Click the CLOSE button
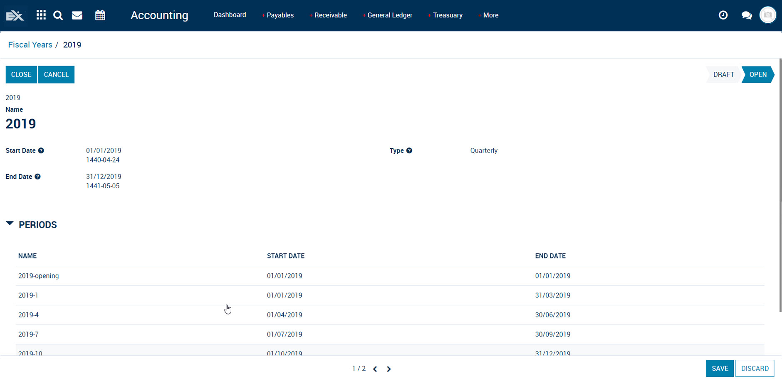 pyautogui.click(x=21, y=74)
